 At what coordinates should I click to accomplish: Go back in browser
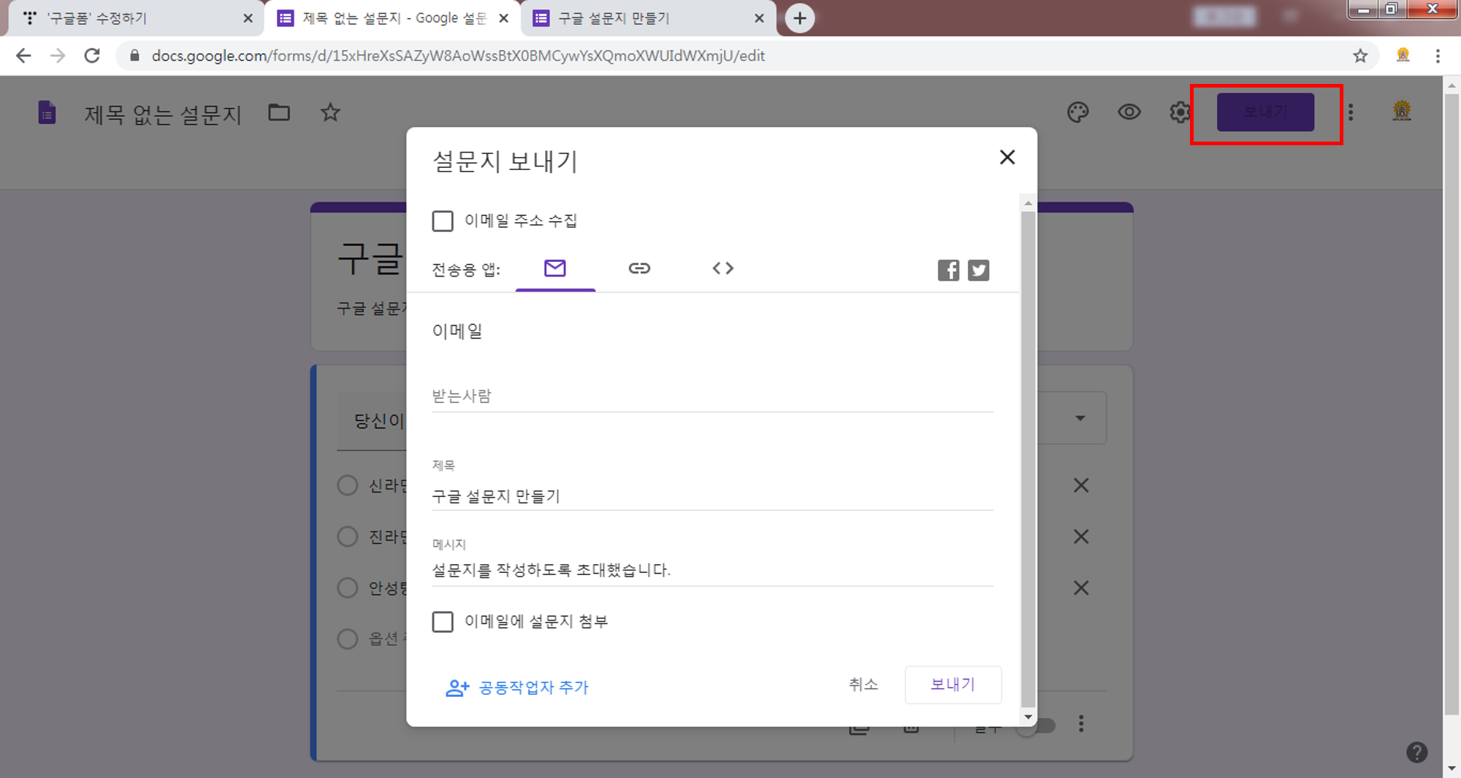click(23, 55)
